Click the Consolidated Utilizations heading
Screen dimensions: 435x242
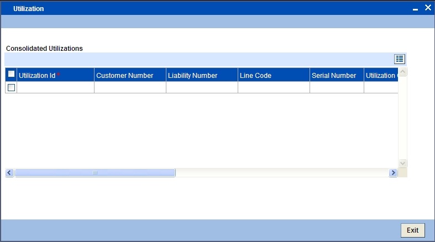[44, 49]
